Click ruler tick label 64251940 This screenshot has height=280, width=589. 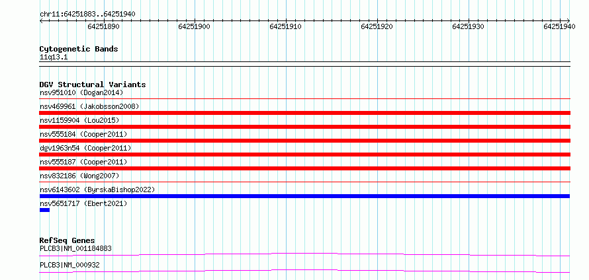[559, 26]
